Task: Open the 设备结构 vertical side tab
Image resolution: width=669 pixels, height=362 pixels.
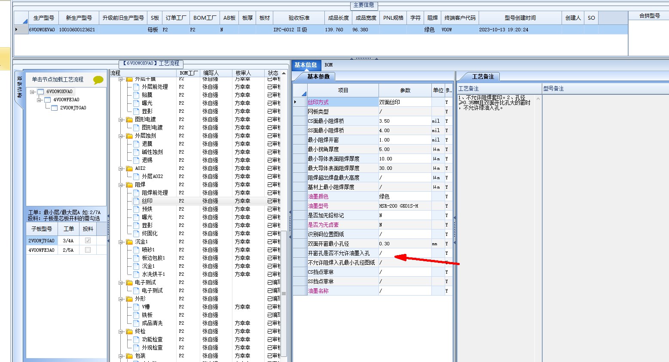Action: (x=19, y=87)
